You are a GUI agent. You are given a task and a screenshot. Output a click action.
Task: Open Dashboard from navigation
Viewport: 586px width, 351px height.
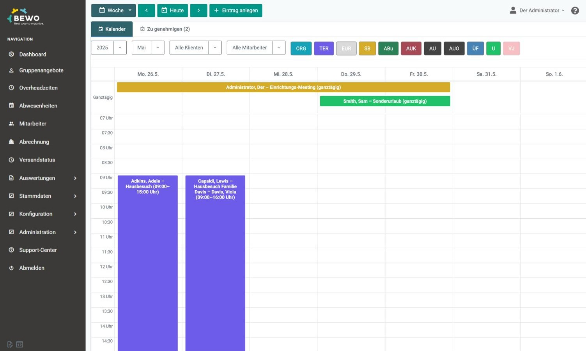tap(33, 54)
